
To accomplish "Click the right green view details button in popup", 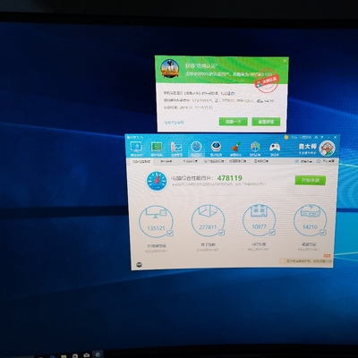I will click(266, 122).
